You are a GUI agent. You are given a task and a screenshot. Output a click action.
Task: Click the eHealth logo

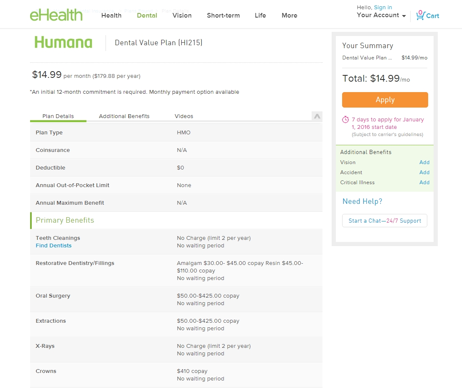(56, 15)
